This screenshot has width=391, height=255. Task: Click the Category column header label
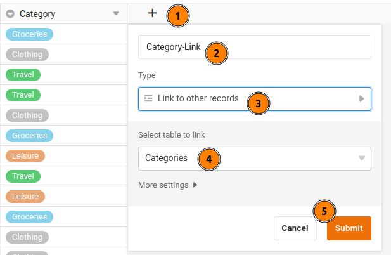[37, 14]
